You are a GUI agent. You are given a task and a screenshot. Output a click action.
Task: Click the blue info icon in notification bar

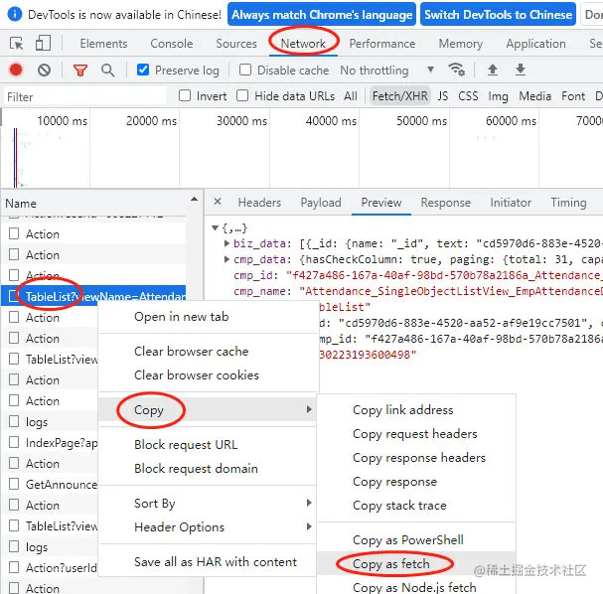(x=15, y=15)
